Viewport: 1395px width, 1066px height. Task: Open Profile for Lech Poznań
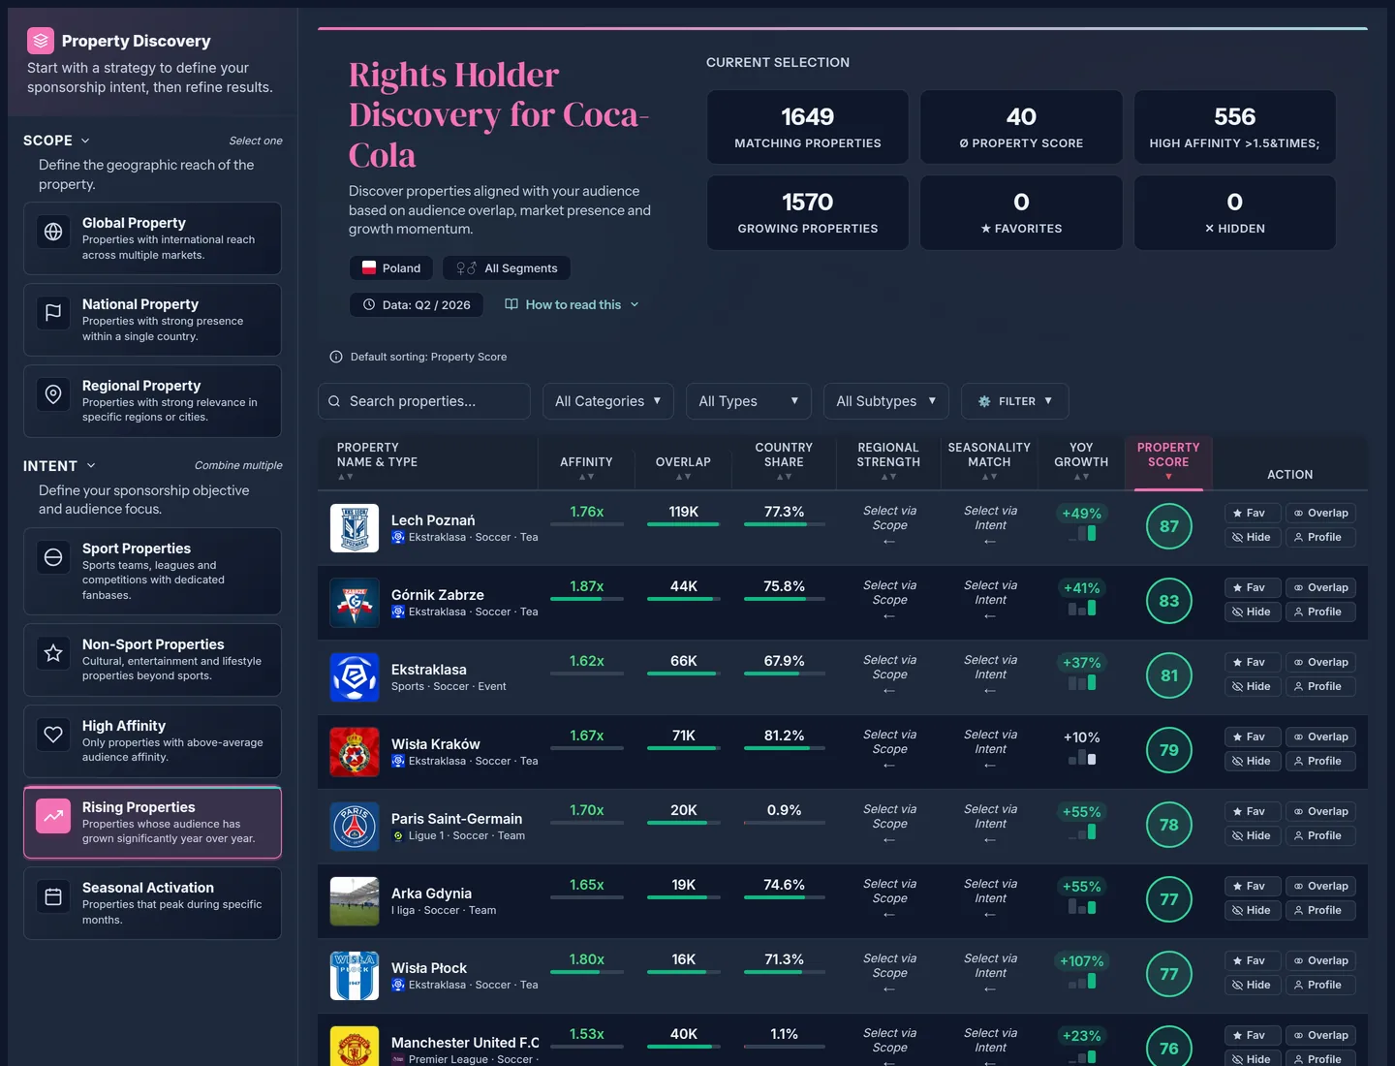coord(1320,537)
